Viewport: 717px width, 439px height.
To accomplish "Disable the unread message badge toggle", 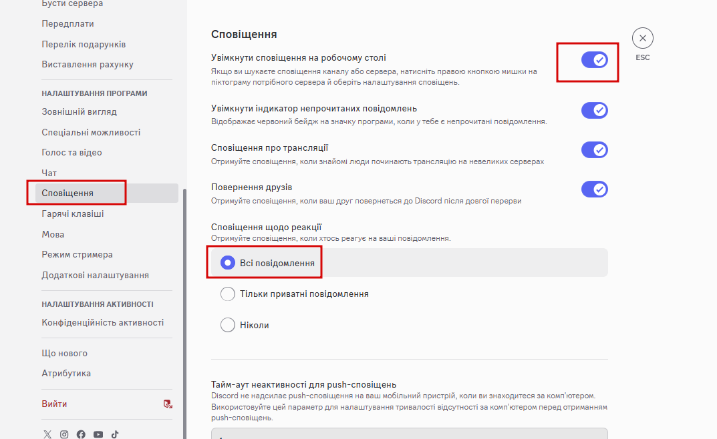I will click(x=594, y=110).
